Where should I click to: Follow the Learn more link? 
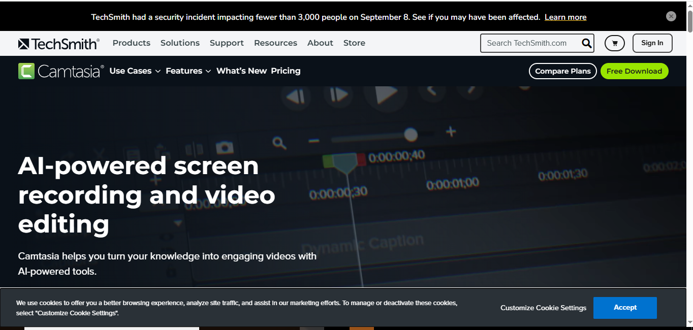coord(565,17)
